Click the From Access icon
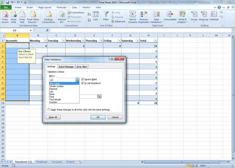Image resolution: width=235 pixels, height=168 pixels. pos(5,17)
